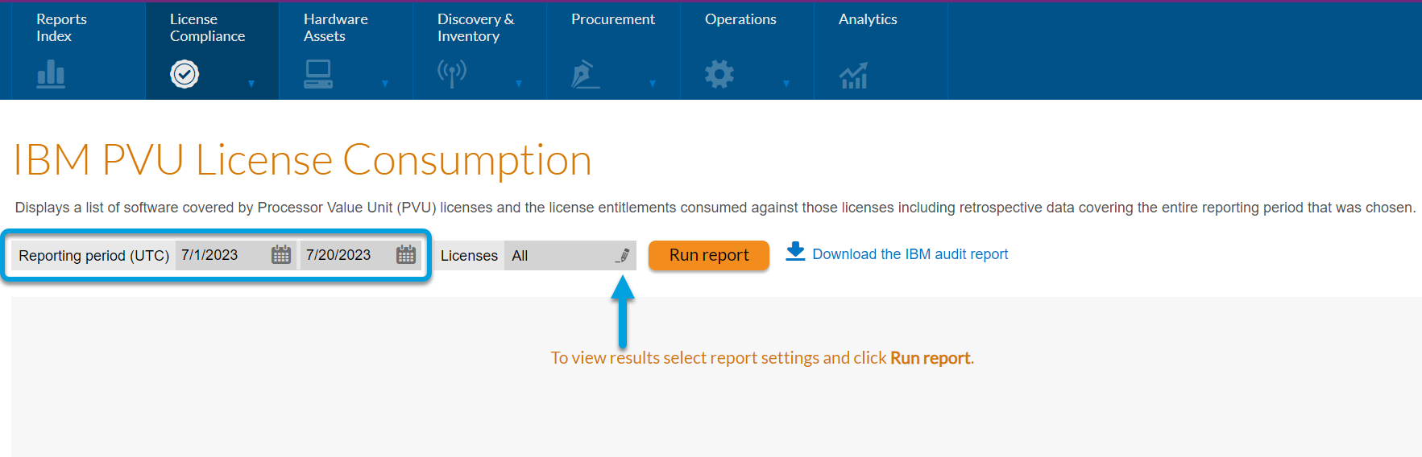
Task: Open calendar picker for start date 7/1/2023
Action: pyautogui.click(x=281, y=255)
